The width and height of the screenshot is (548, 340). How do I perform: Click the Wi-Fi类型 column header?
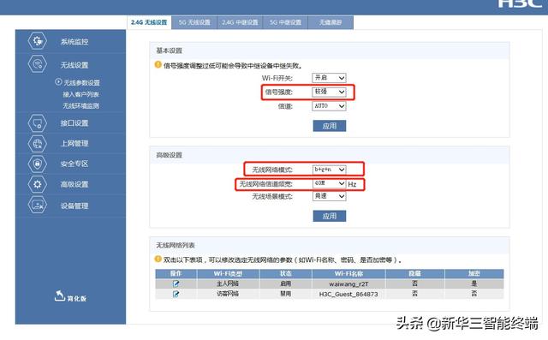(x=228, y=273)
